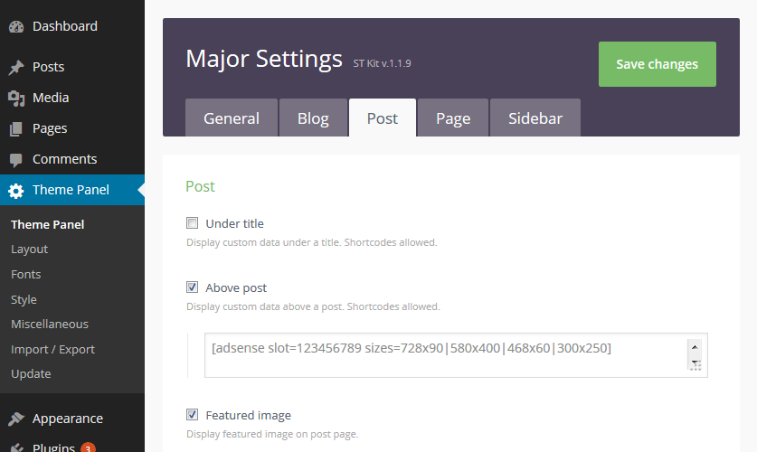Click the Save changes button
This screenshot has height=452, width=757.
[658, 64]
